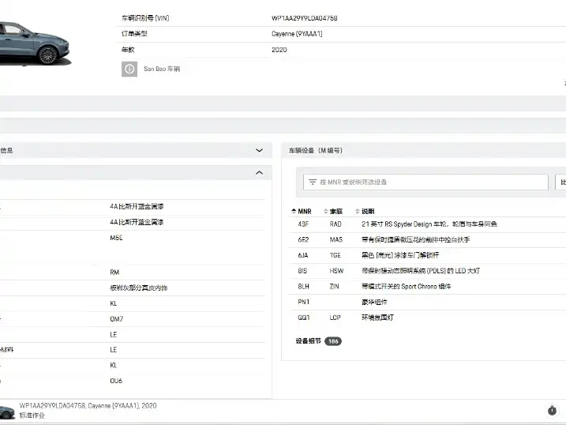The image size is (566, 425).
Task: Select model year value 2020
Action: pyautogui.click(x=279, y=50)
